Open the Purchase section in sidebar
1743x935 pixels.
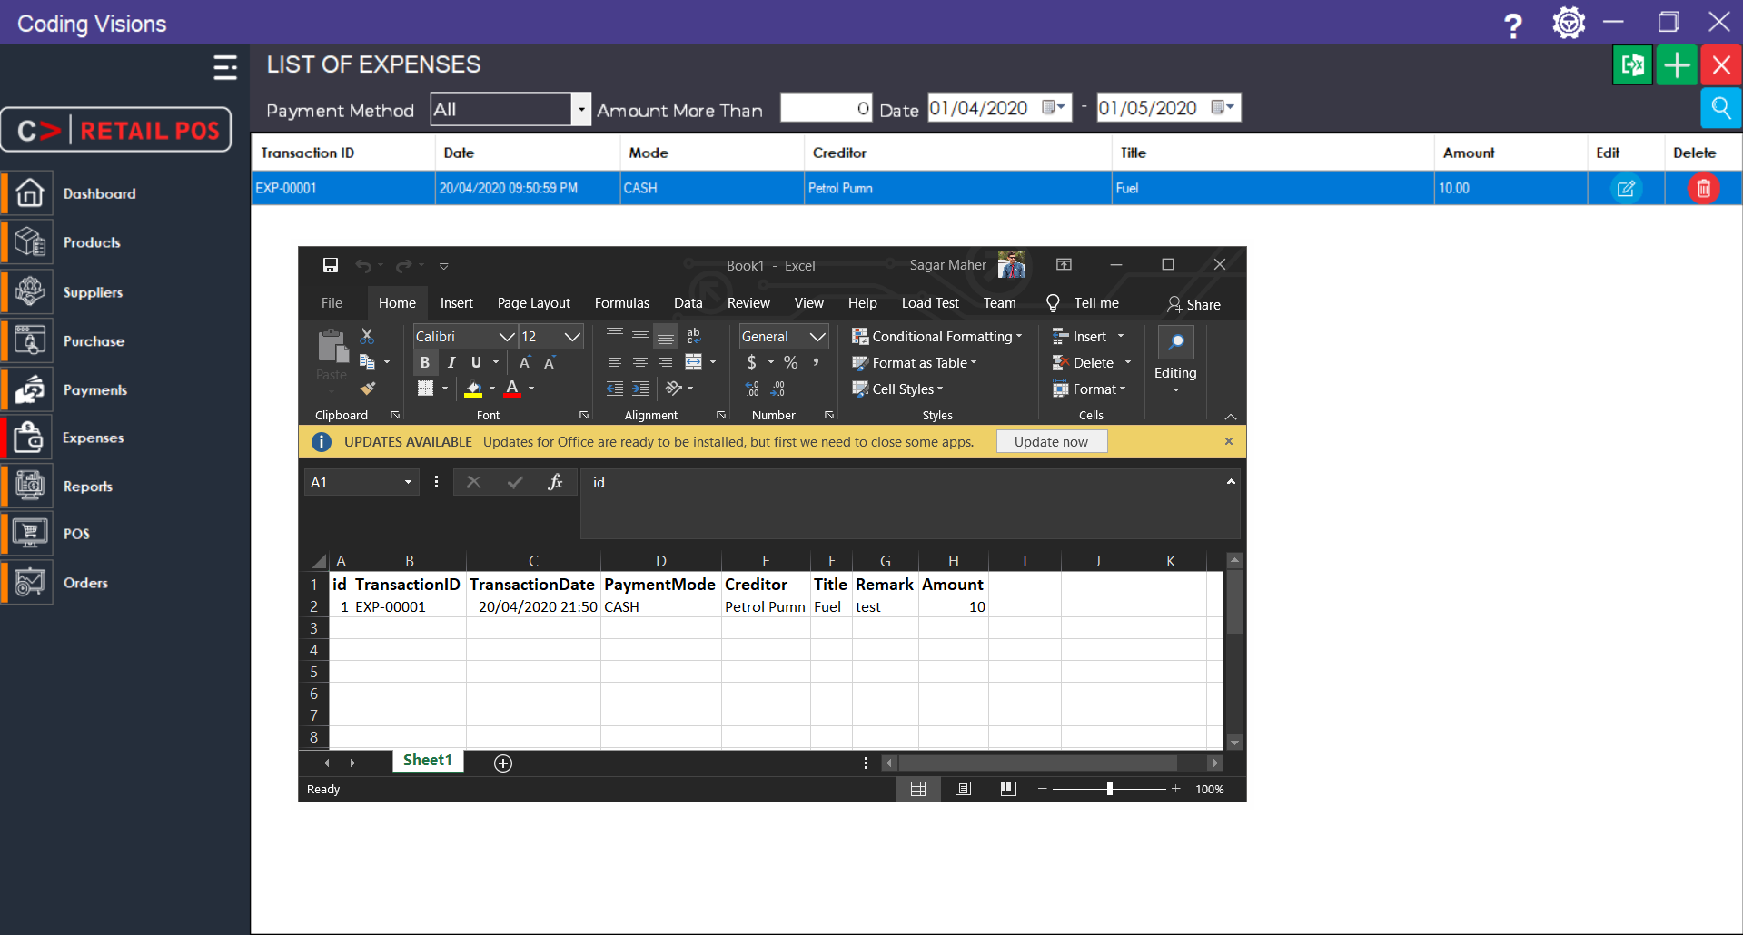click(x=94, y=341)
